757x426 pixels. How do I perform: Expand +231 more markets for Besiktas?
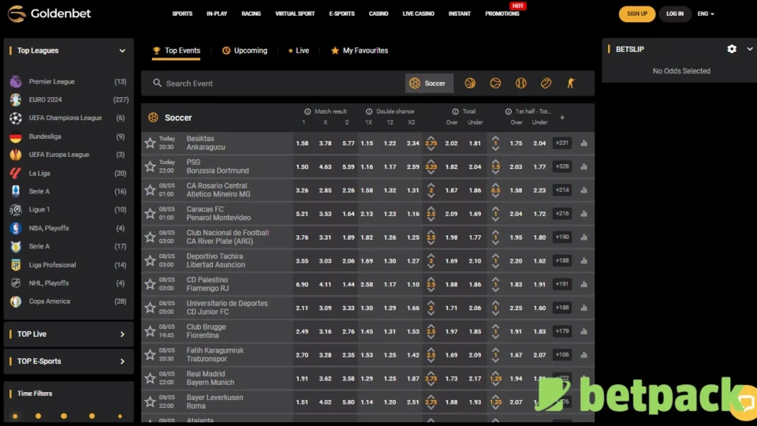[562, 143]
